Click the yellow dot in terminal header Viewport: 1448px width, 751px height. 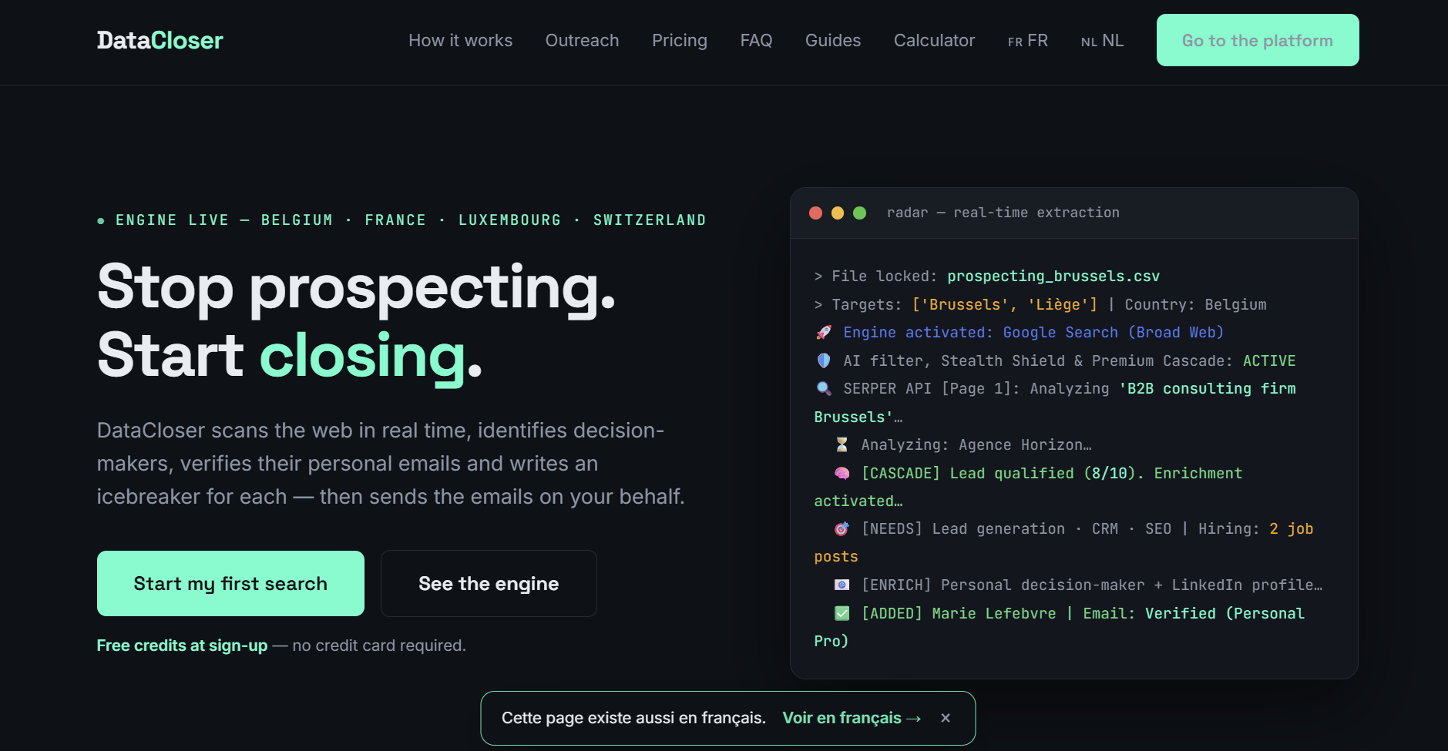click(838, 213)
